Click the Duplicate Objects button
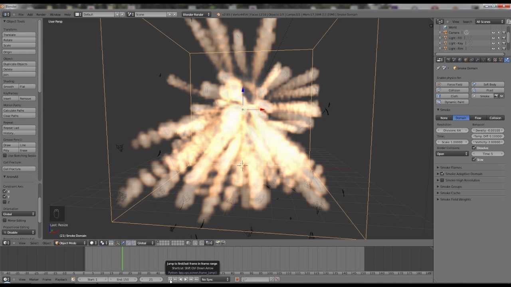This screenshot has height=287, width=511. (19, 64)
